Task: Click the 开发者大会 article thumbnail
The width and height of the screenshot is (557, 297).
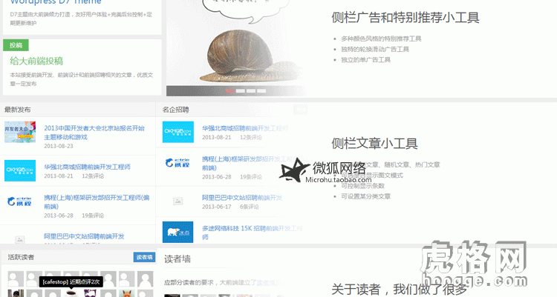Action: pyautogui.click(x=19, y=133)
